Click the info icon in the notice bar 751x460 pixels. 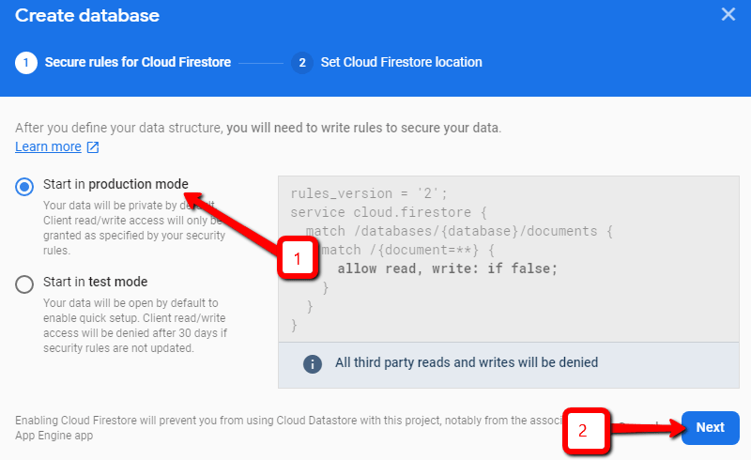pyautogui.click(x=313, y=362)
